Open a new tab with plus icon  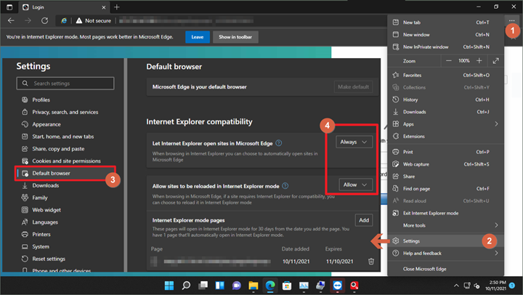(117, 7)
